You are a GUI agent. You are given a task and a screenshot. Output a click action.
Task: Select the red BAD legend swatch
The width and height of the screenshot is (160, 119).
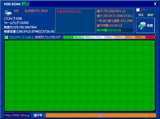[150, 37]
